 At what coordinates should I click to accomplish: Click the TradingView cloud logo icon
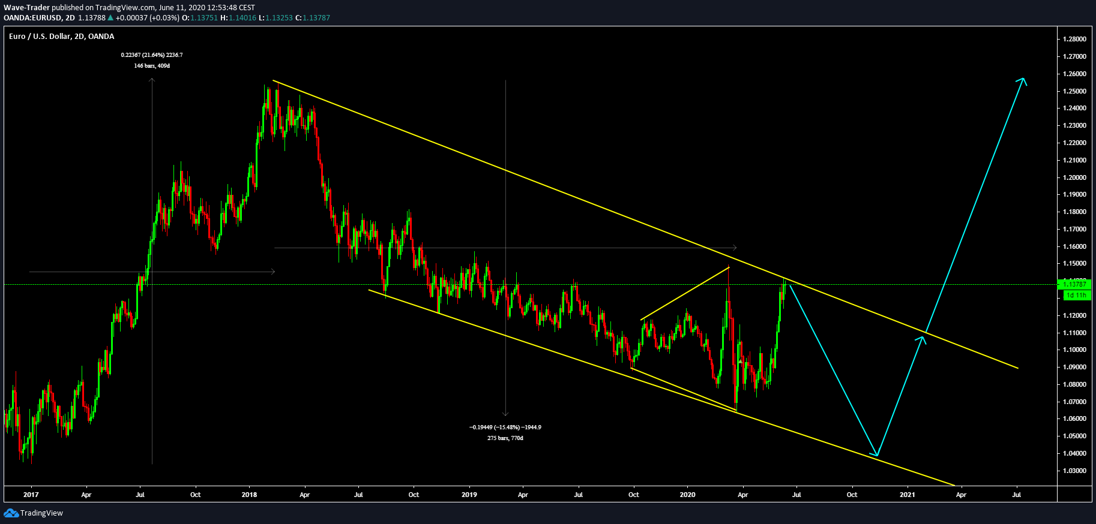[11, 513]
